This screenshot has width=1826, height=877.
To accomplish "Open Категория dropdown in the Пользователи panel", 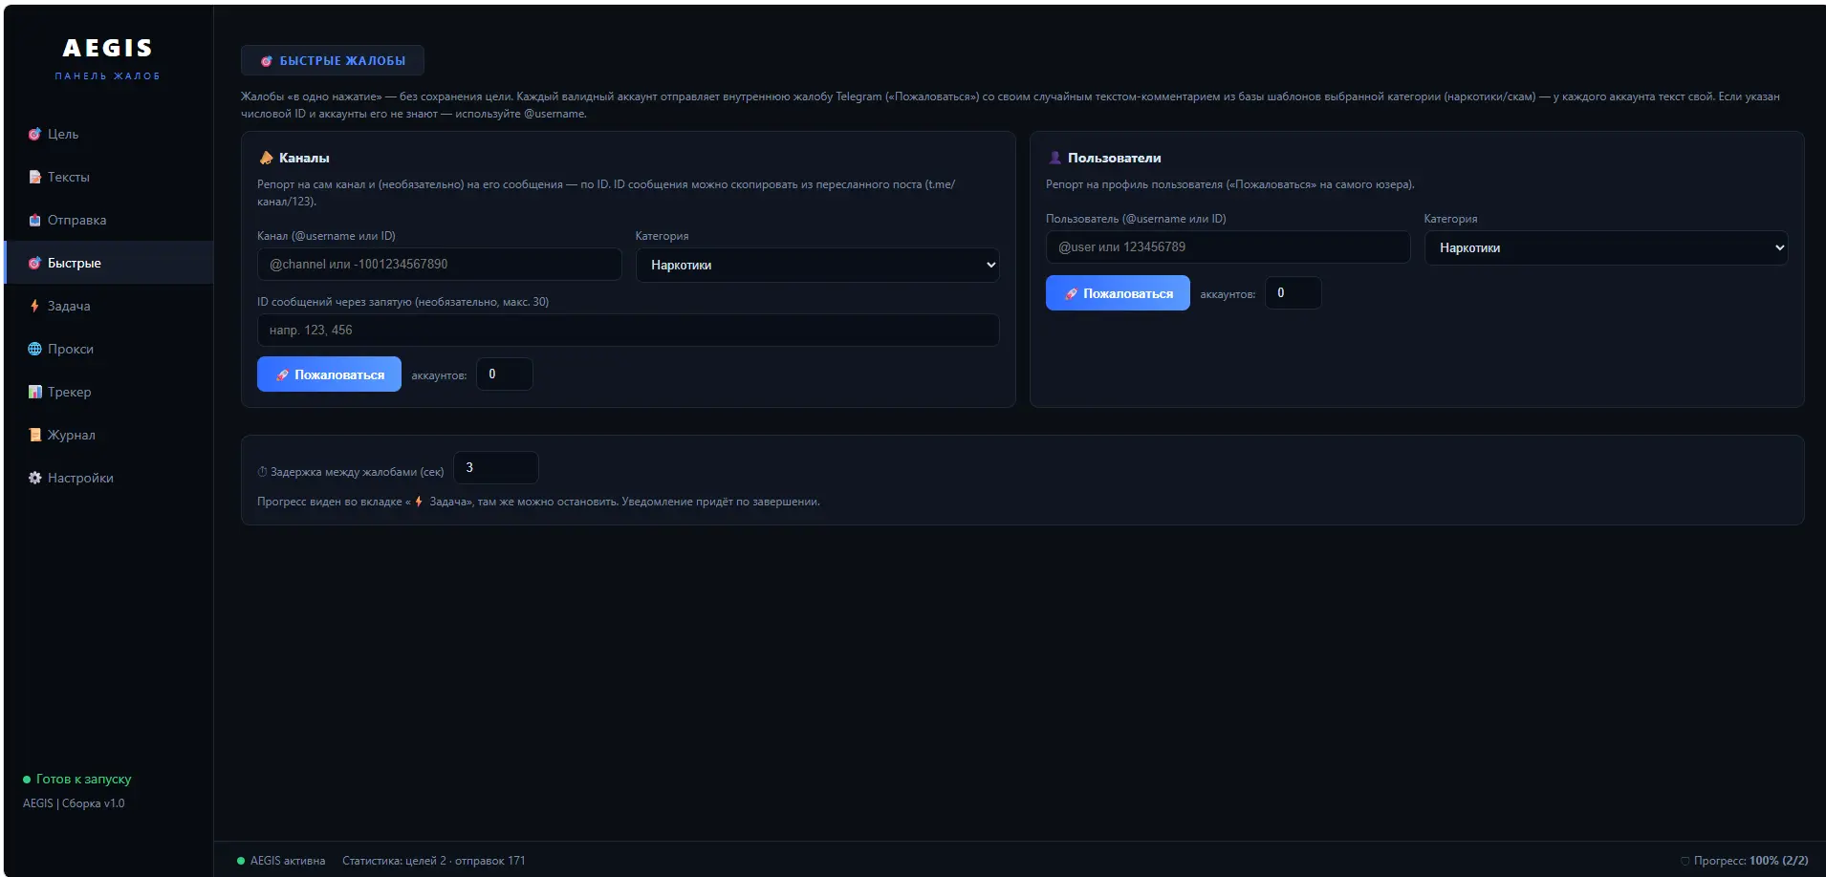I will click(1606, 247).
